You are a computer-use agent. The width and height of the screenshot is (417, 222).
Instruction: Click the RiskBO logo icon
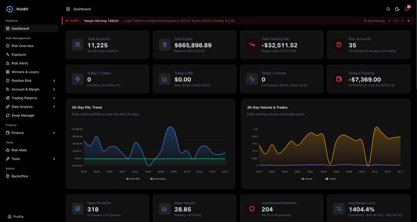[9, 9]
